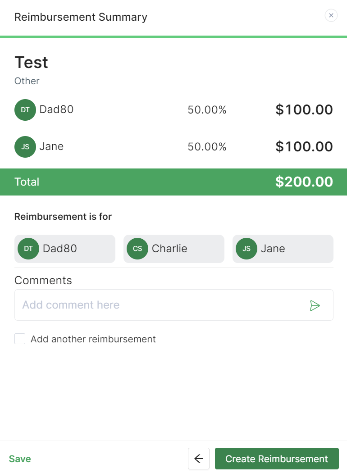Image resolution: width=347 pixels, height=473 pixels.
Task: Click Dad80's $100.00 amount
Action: pos(304,109)
